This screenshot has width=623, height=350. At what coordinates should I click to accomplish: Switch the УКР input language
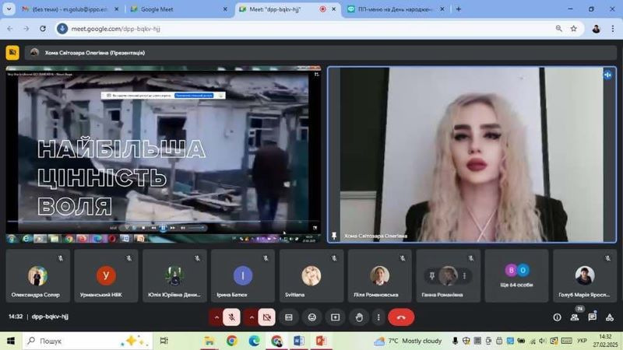[x=582, y=341]
